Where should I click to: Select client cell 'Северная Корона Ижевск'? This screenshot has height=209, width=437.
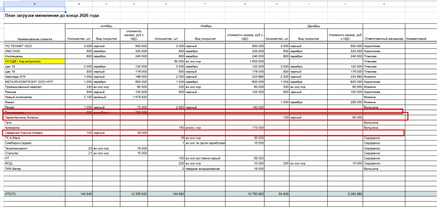click(x=35, y=133)
